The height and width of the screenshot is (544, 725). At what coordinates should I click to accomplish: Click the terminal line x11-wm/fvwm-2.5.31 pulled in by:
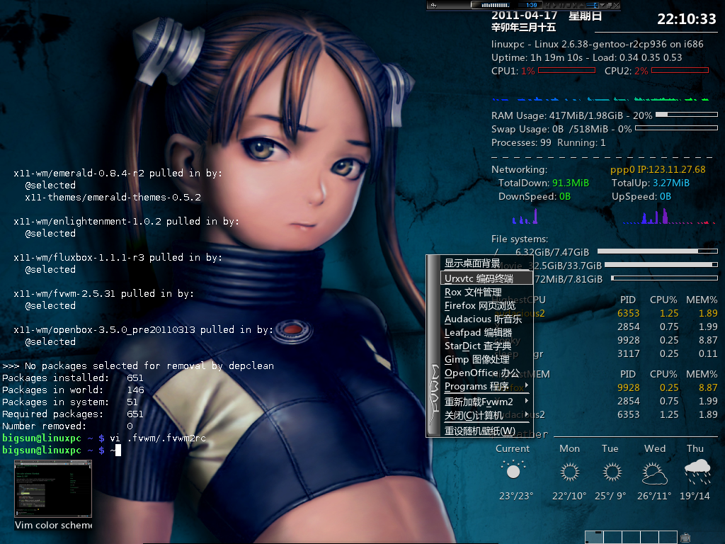[103, 294]
